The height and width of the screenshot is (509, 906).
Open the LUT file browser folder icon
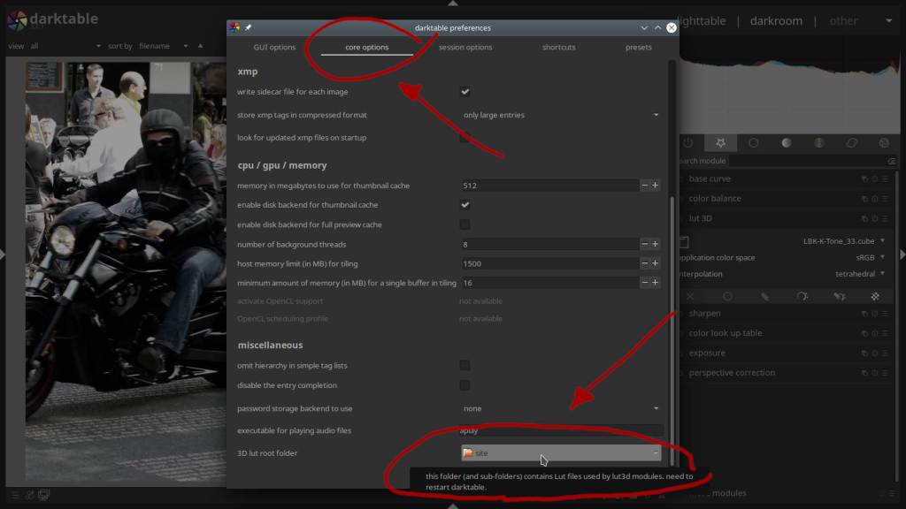pyautogui.click(x=684, y=242)
